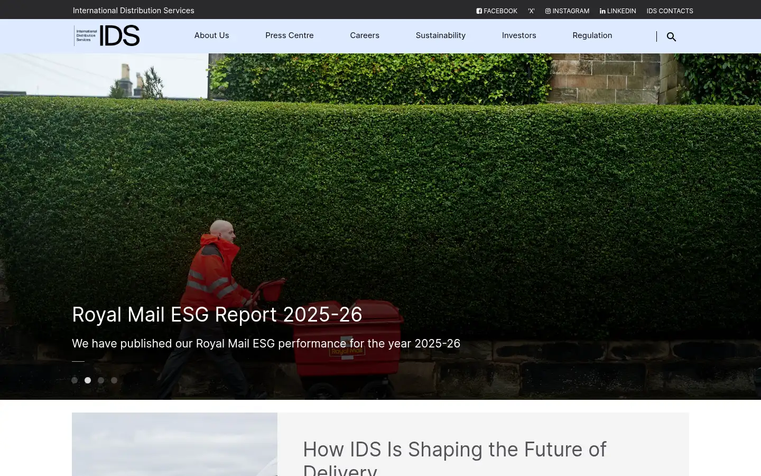The height and width of the screenshot is (476, 761).
Task: Open the Careers menu
Action: click(x=365, y=35)
